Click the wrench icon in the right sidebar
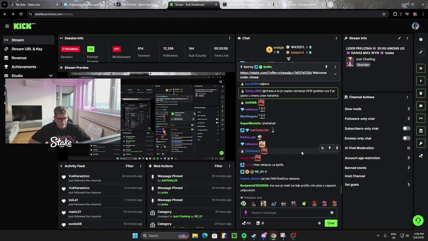The height and width of the screenshot is (241, 428). (x=421, y=143)
